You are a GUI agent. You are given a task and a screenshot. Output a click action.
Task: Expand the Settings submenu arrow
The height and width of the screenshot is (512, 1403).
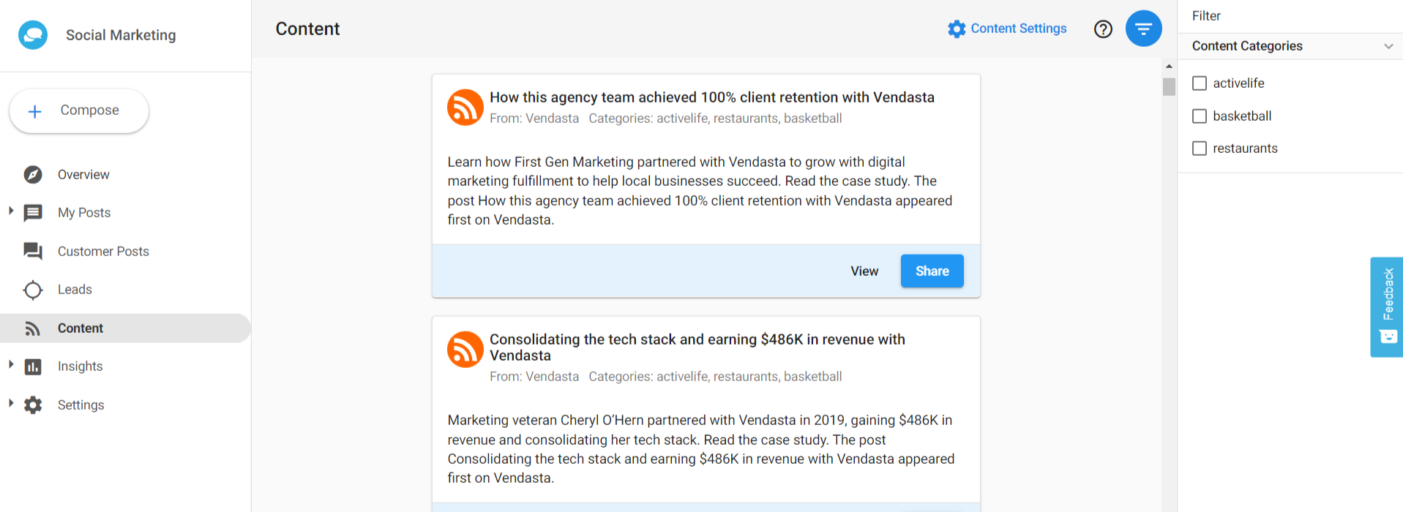tap(11, 403)
